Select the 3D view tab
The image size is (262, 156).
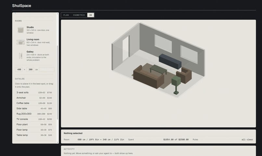[91, 15]
